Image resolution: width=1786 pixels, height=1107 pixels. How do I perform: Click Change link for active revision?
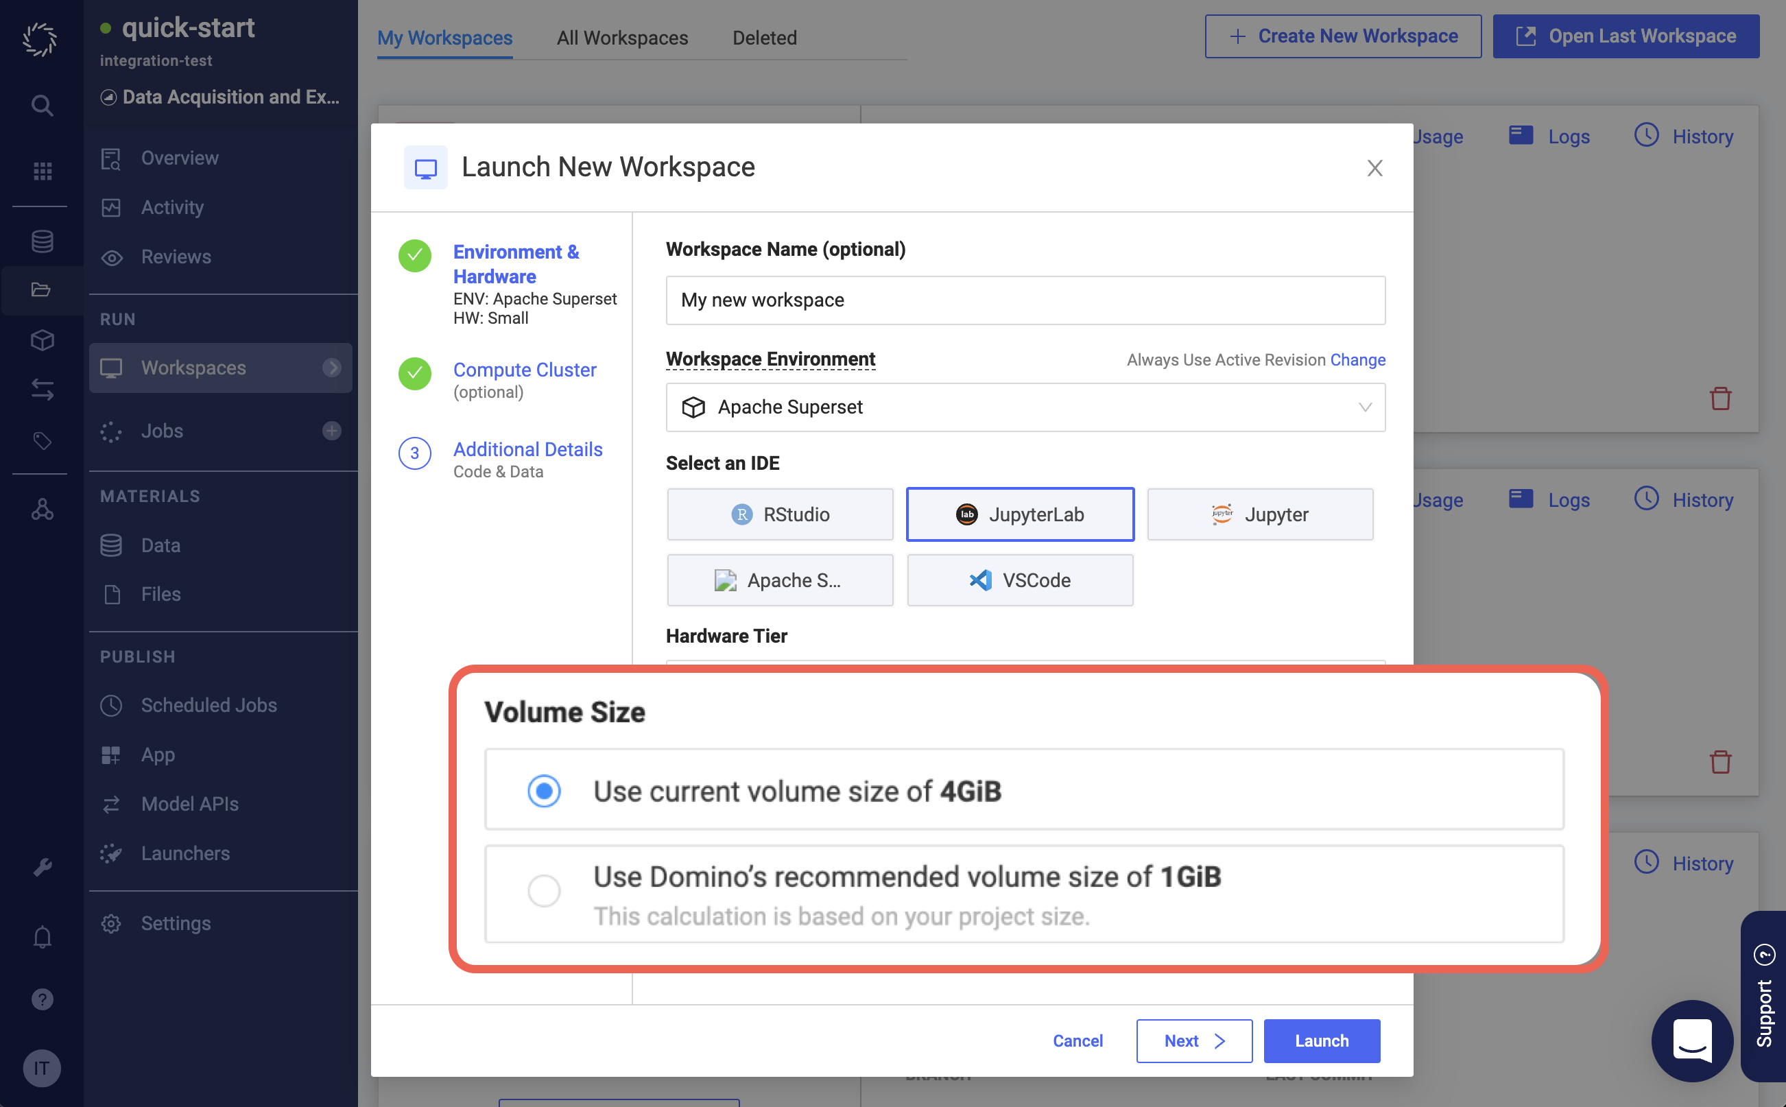[x=1357, y=359]
